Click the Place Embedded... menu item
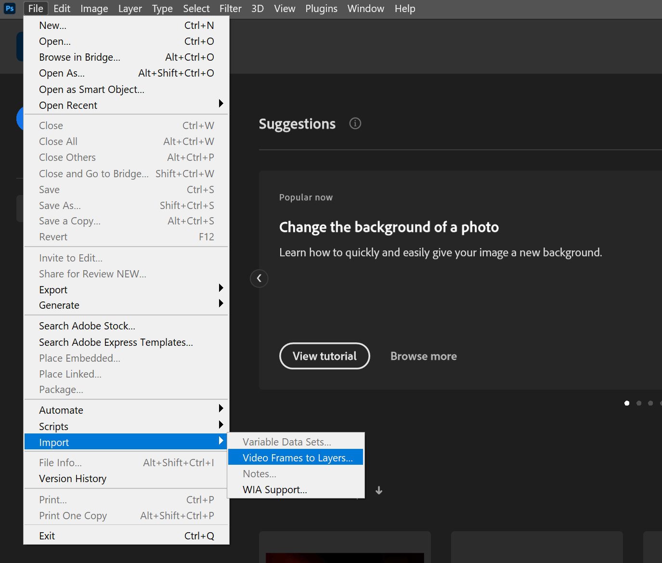The image size is (662, 563). tap(126, 358)
